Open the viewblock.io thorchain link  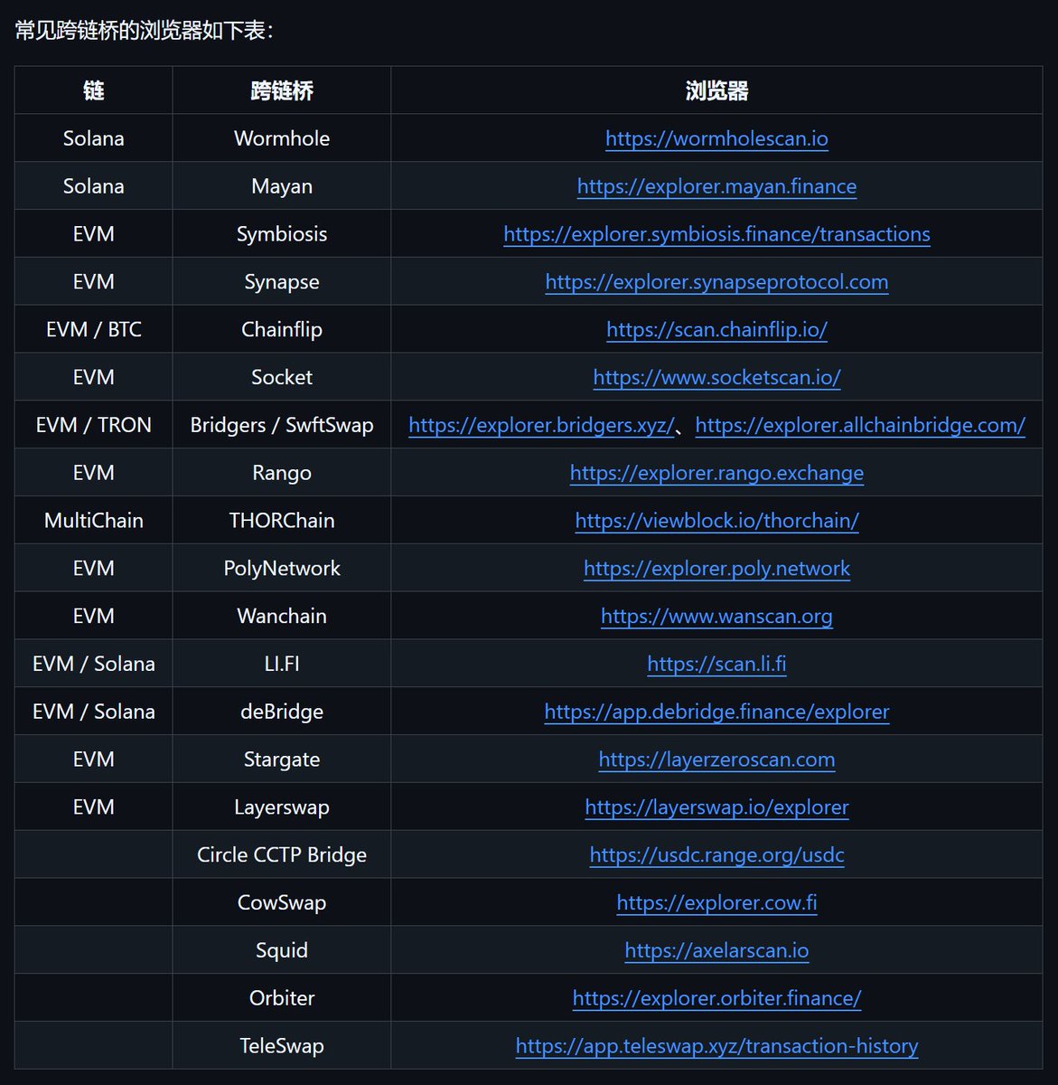716,521
